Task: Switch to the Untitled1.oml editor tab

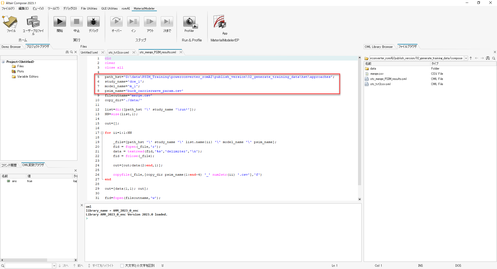Action: point(89,52)
